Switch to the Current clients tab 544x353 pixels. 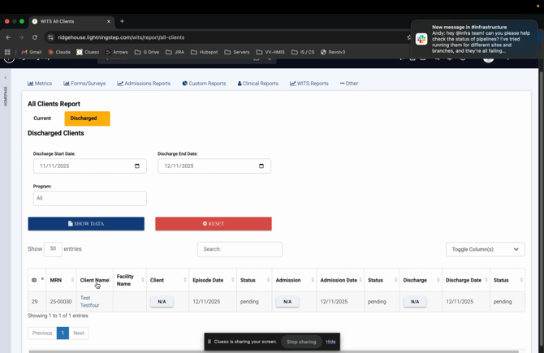point(42,118)
